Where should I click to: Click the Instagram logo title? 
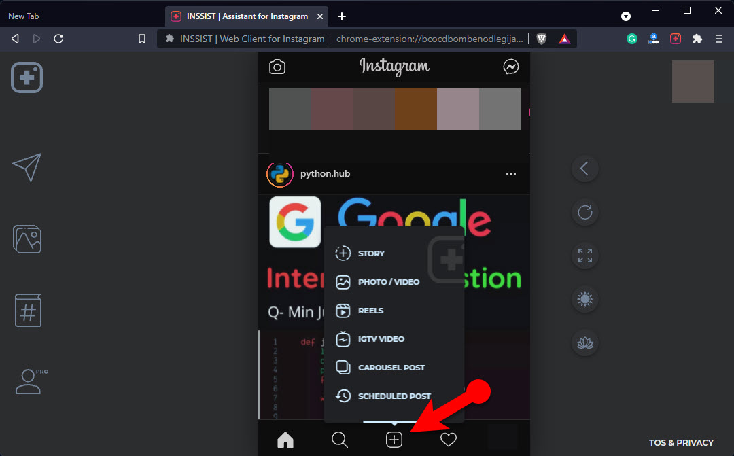tap(394, 67)
